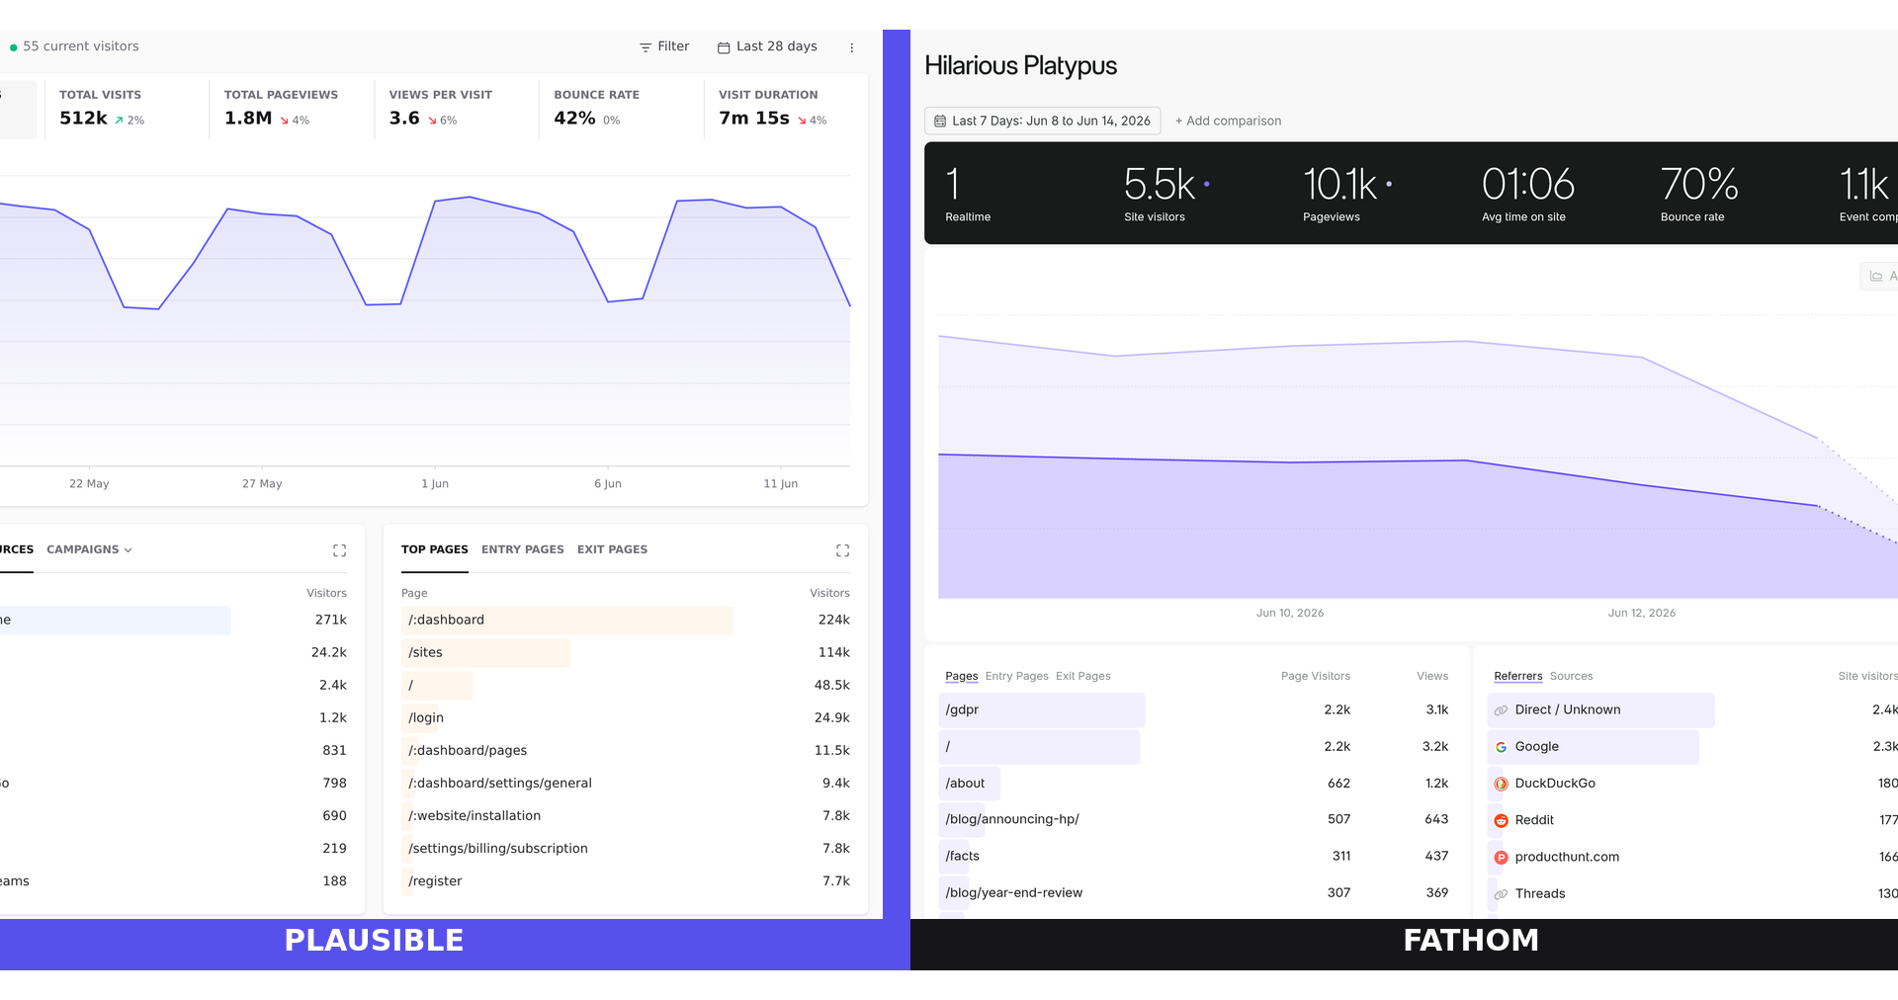
Task: Click the DuckDuckGo referrer icon
Action: tap(1501, 784)
